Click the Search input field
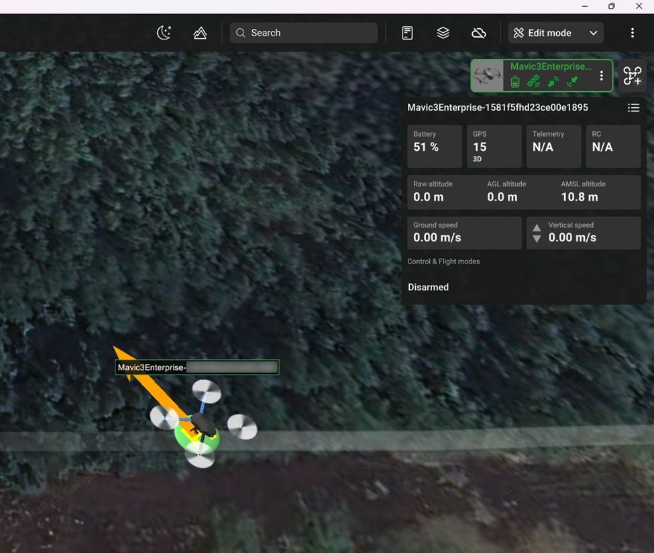The width and height of the screenshot is (654, 553). (x=304, y=33)
